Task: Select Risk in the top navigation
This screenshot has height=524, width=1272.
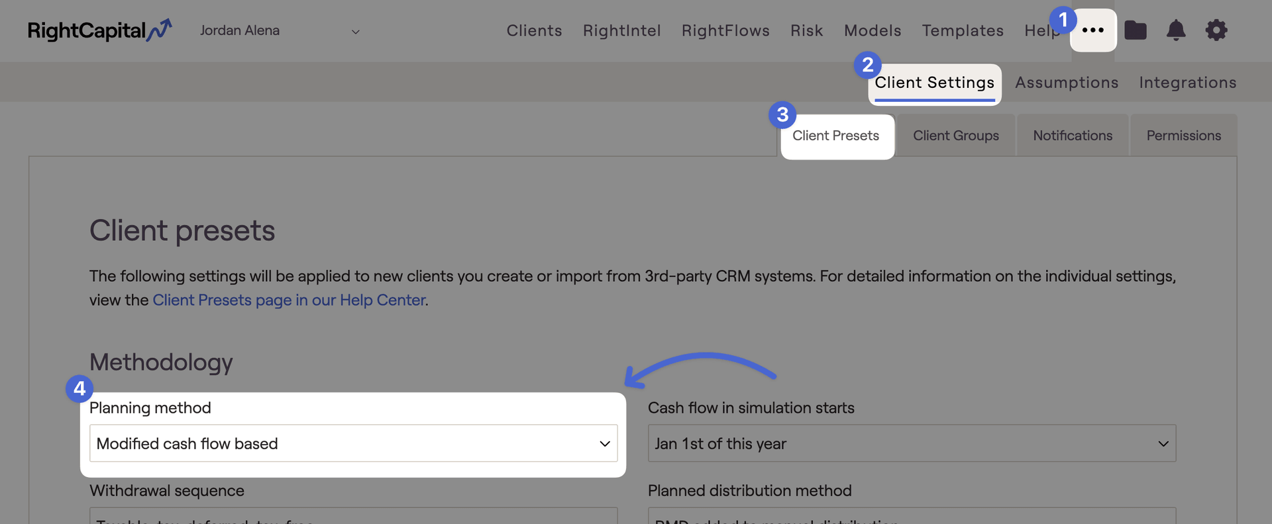Action: pos(806,30)
